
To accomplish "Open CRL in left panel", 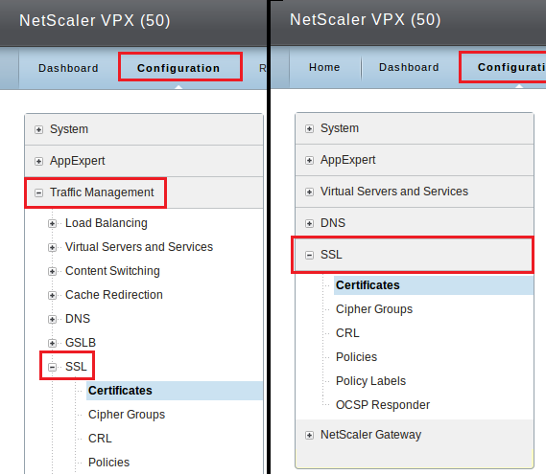I will (100, 439).
